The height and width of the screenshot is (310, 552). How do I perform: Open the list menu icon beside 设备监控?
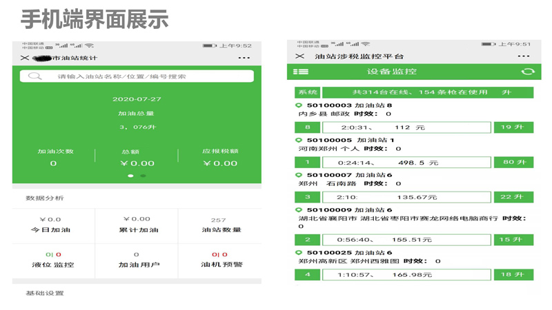tap(301, 72)
